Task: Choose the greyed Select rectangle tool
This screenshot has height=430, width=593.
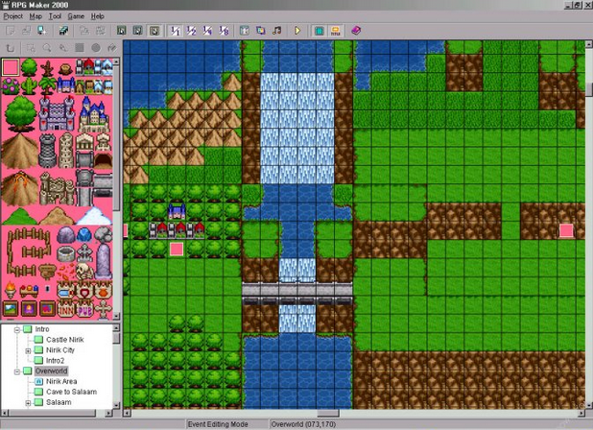Action: pos(31,48)
